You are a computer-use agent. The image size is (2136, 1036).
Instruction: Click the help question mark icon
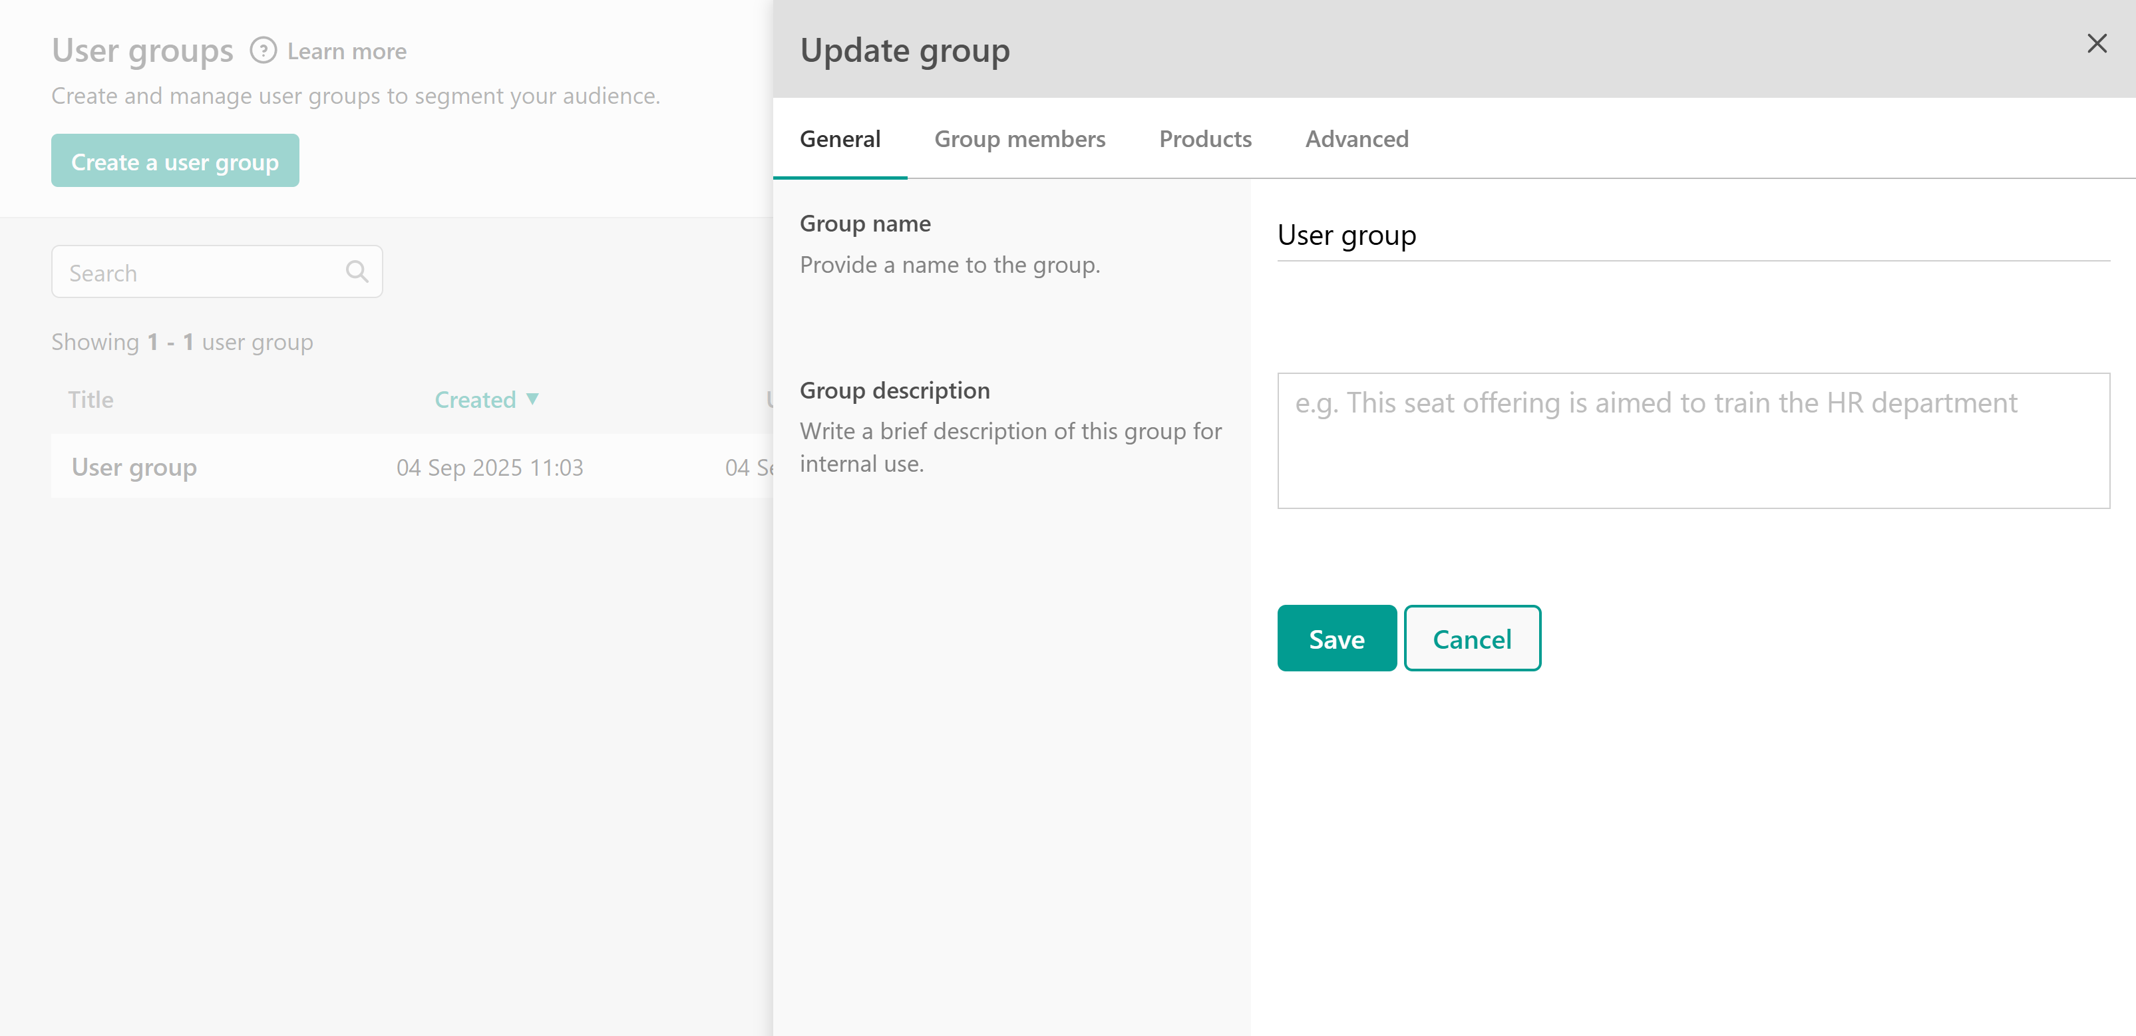pos(263,51)
